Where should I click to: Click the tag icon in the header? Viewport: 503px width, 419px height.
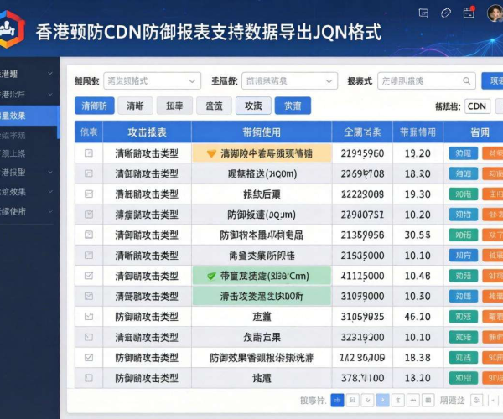[x=446, y=13]
